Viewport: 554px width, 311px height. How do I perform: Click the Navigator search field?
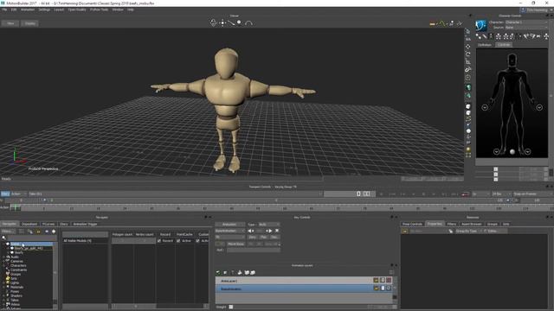(31, 238)
